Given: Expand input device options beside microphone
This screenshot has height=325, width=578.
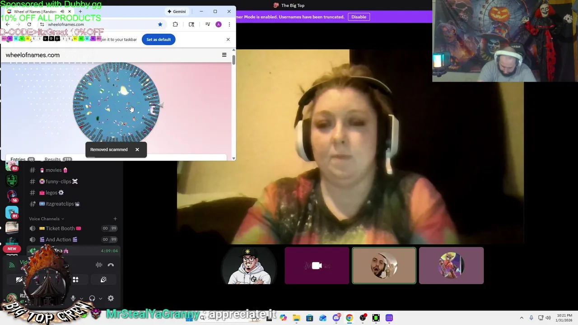Looking at the screenshot, I should pyautogui.click(x=81, y=298).
